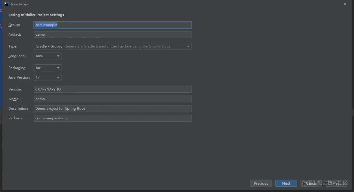Click the IntelliJ IDEA logo in title bar
This screenshot has width=354, height=192.
tap(7, 4)
